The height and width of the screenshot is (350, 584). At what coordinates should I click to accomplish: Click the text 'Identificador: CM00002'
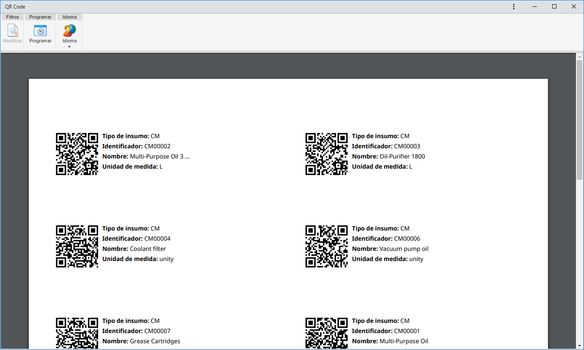(x=136, y=146)
